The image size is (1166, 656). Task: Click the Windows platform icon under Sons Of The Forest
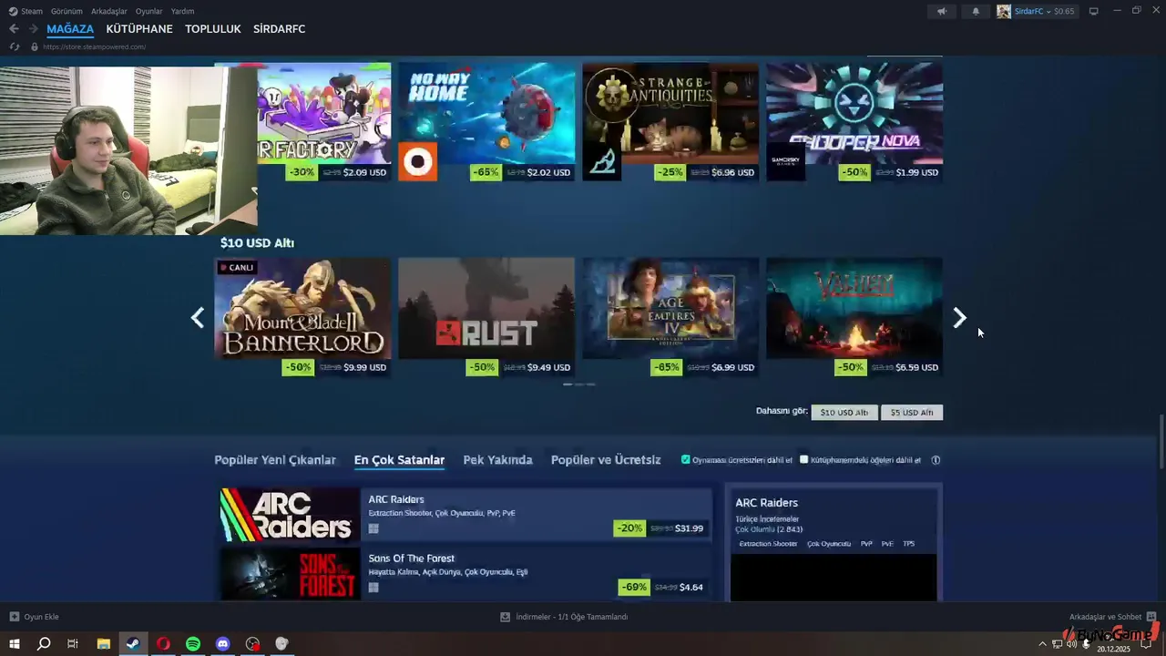(x=373, y=588)
